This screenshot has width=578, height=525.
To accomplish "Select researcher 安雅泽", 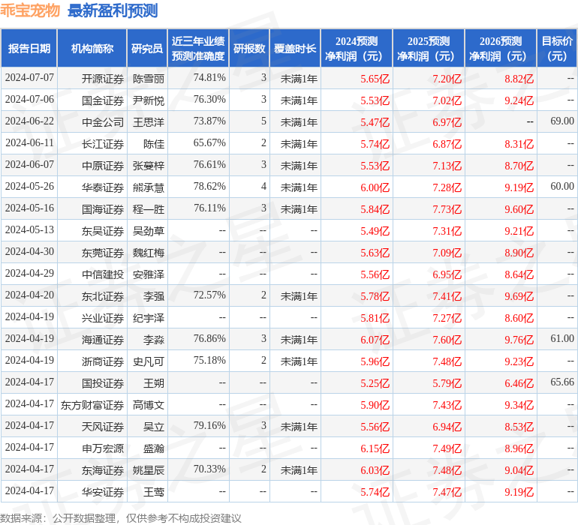I will (x=148, y=274).
